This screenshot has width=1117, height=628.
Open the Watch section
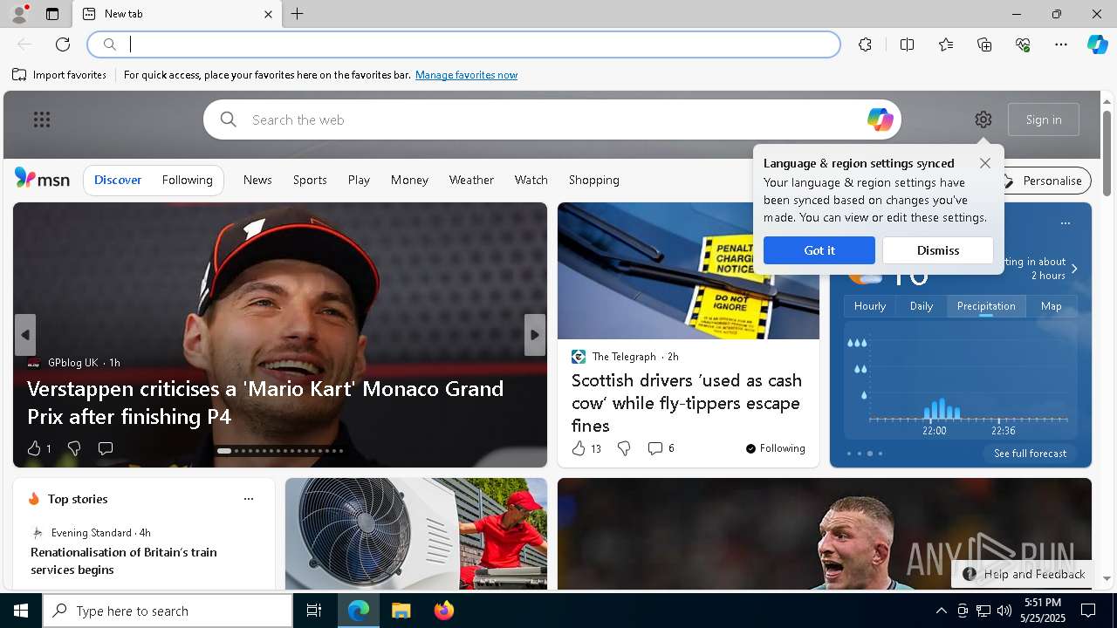[531, 180]
